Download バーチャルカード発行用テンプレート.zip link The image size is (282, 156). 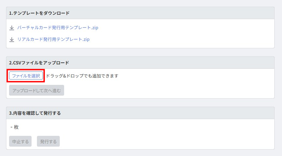tap(57, 28)
